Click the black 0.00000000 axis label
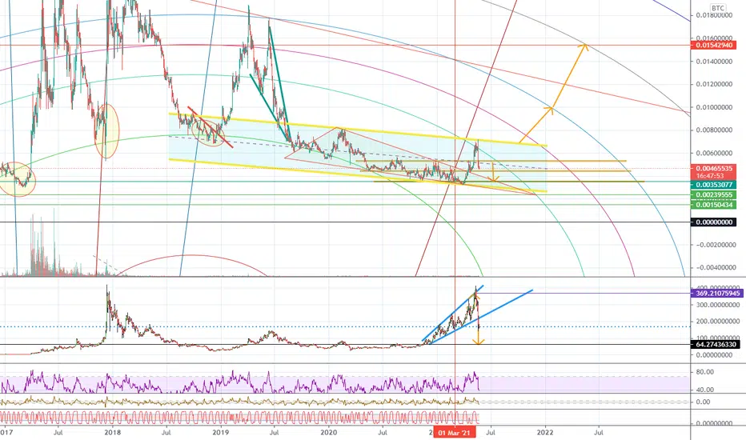This screenshot has height=440, width=746. (714, 222)
